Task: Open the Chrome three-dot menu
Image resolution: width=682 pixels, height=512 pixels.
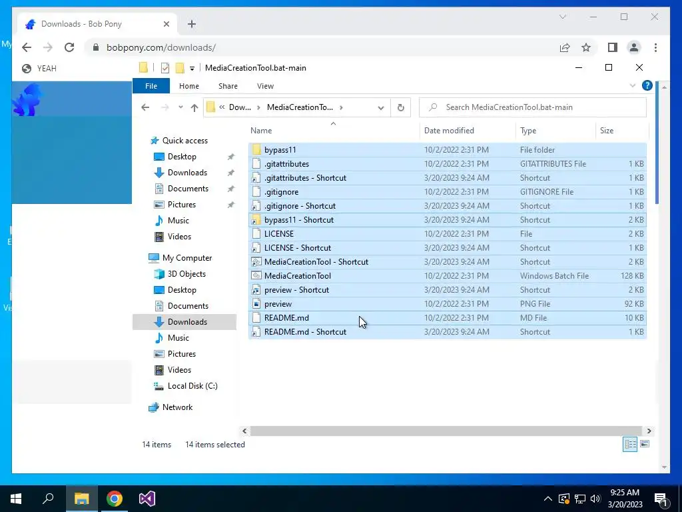Action: pos(655,47)
